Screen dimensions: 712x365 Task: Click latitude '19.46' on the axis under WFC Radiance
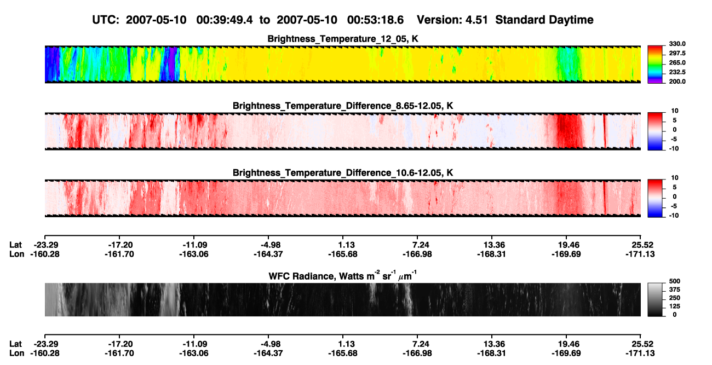(x=567, y=344)
